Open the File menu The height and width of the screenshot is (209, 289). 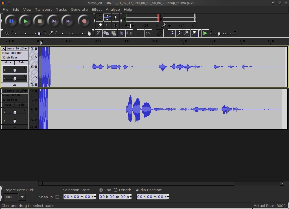pos(5,9)
